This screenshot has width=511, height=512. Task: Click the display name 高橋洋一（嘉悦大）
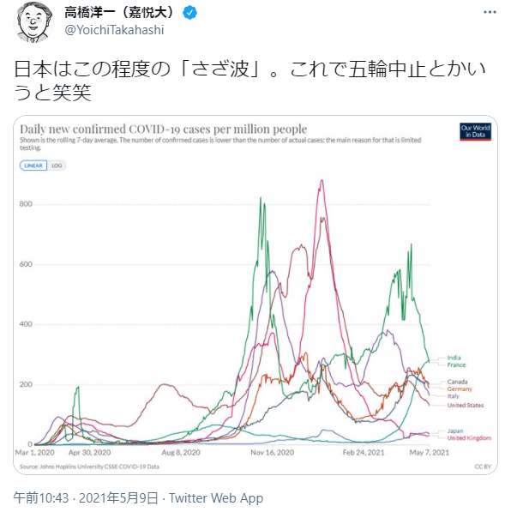(x=121, y=13)
